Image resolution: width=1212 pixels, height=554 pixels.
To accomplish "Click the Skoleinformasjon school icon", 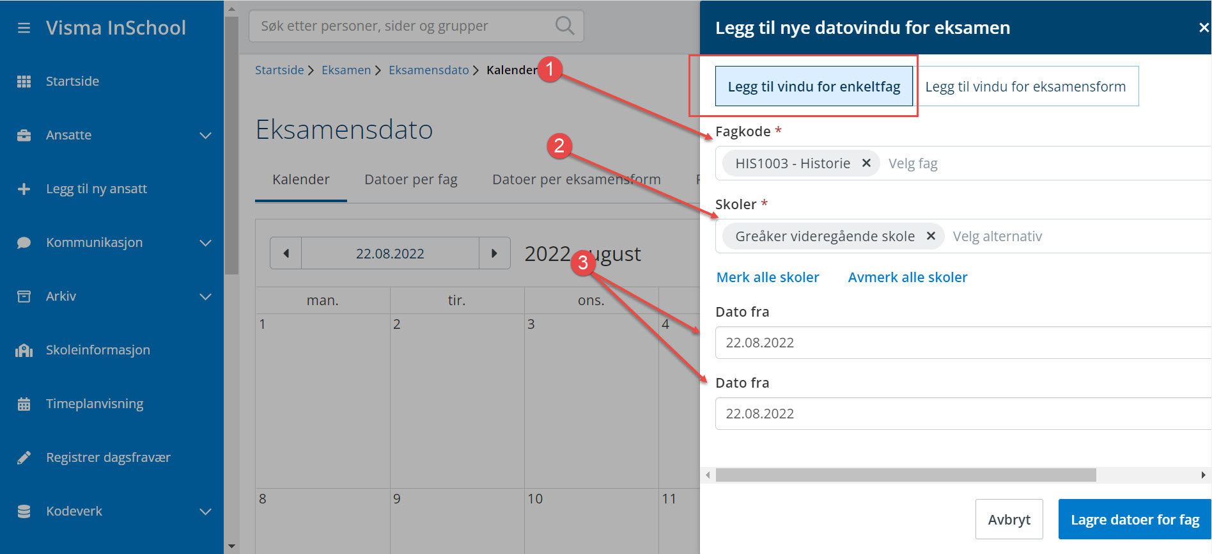I will (24, 350).
